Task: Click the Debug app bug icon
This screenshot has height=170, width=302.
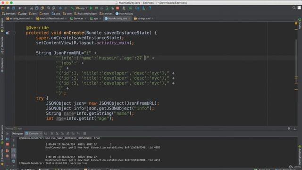Action: (96, 8)
